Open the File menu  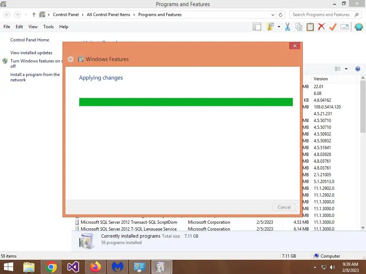tap(7, 26)
